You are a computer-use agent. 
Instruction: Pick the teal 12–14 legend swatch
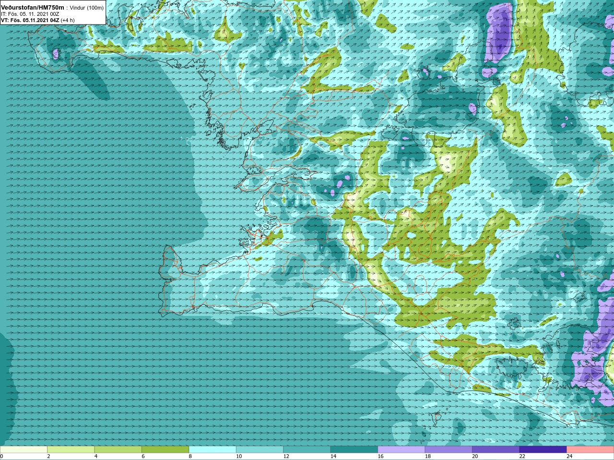[x=307, y=449]
